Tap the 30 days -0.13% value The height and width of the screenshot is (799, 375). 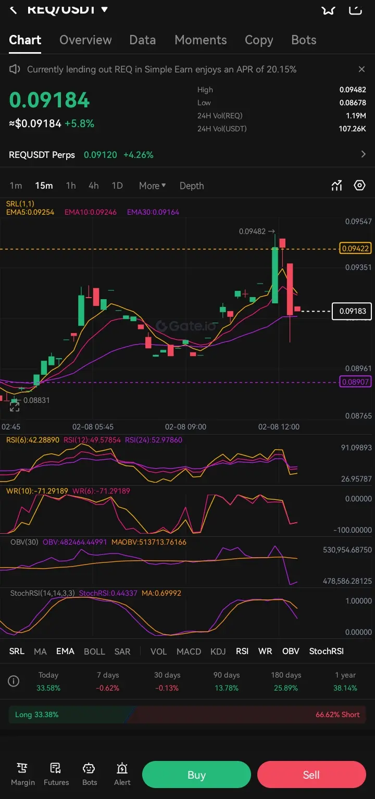pos(167,688)
